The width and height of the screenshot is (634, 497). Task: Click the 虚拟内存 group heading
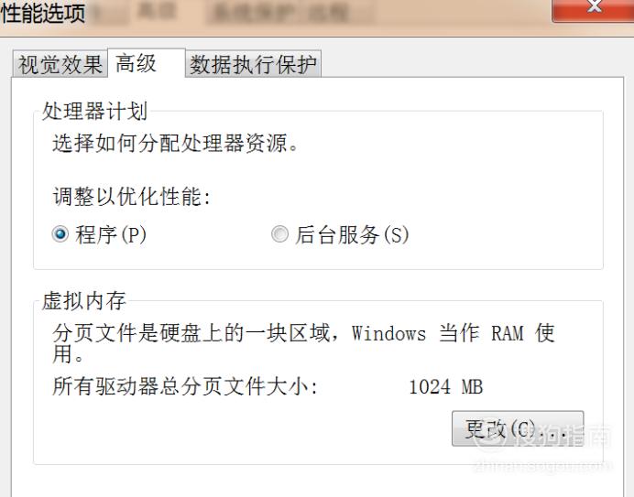pyautogui.click(x=84, y=300)
